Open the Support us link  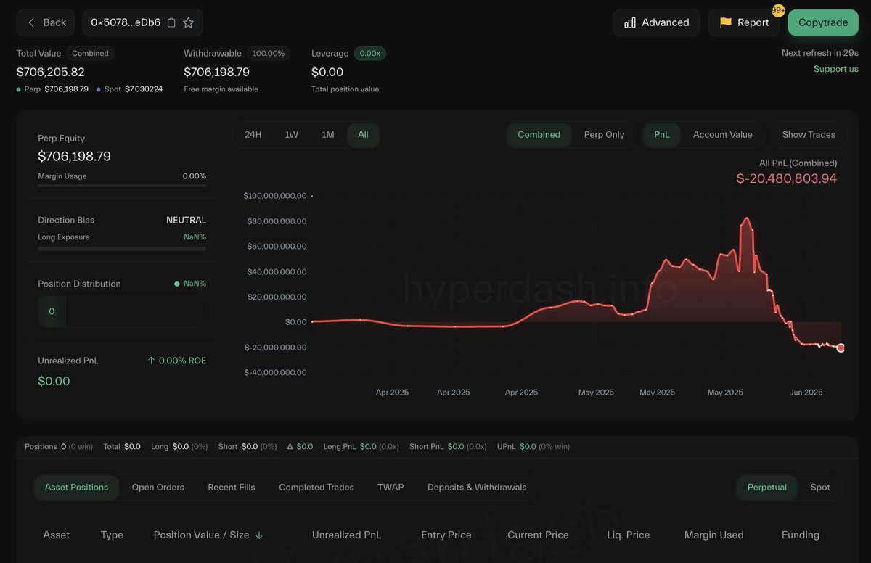click(x=836, y=69)
